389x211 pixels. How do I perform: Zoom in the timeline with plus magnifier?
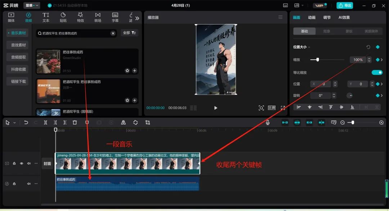(381, 123)
